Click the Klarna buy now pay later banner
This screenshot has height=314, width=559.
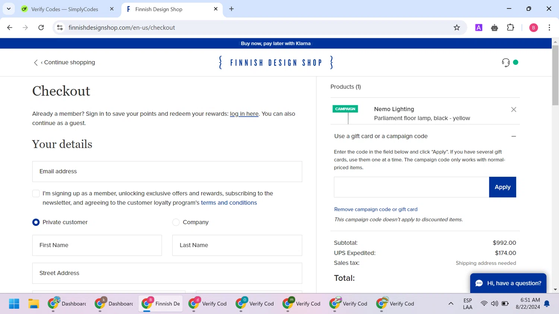click(x=276, y=44)
